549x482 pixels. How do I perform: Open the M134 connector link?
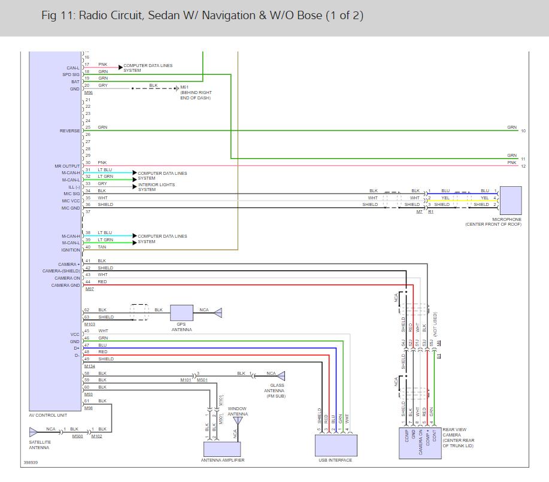90,366
